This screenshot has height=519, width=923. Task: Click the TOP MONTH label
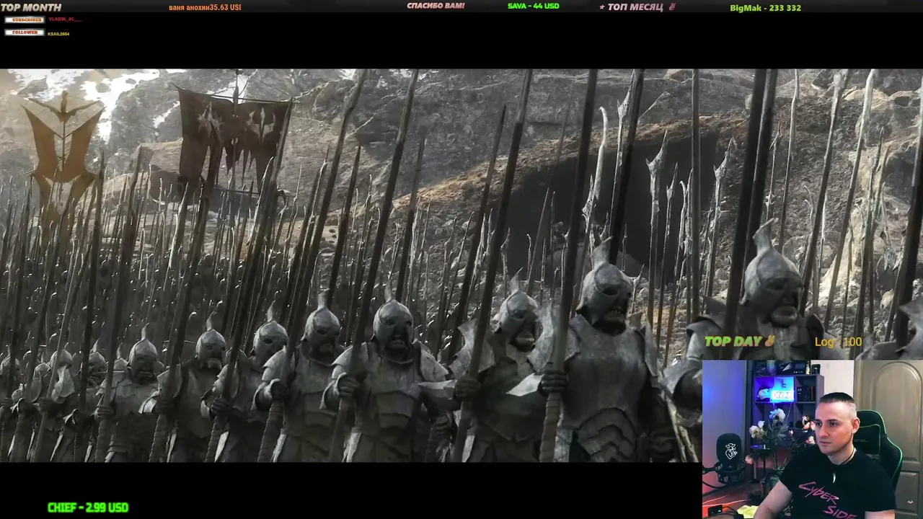(x=31, y=7)
